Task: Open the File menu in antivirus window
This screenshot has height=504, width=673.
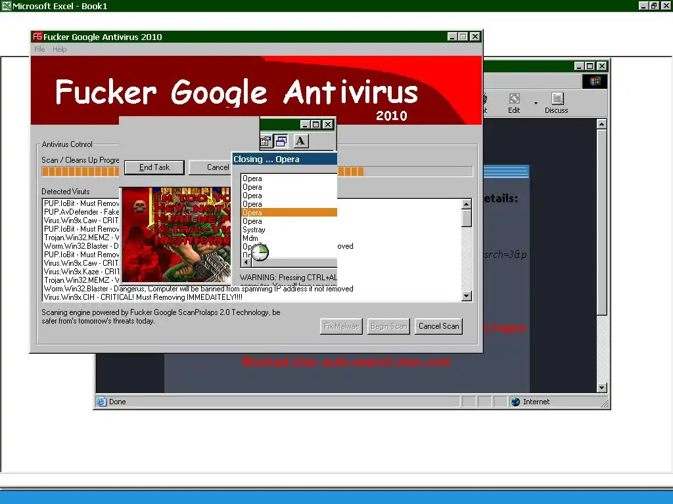Action: [39, 49]
